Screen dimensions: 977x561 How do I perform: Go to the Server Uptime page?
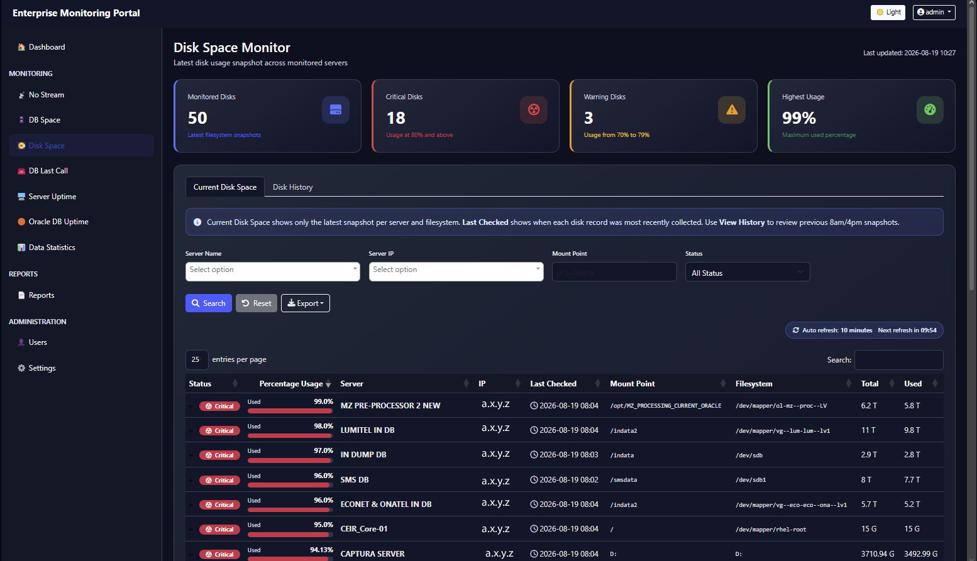(x=81, y=197)
